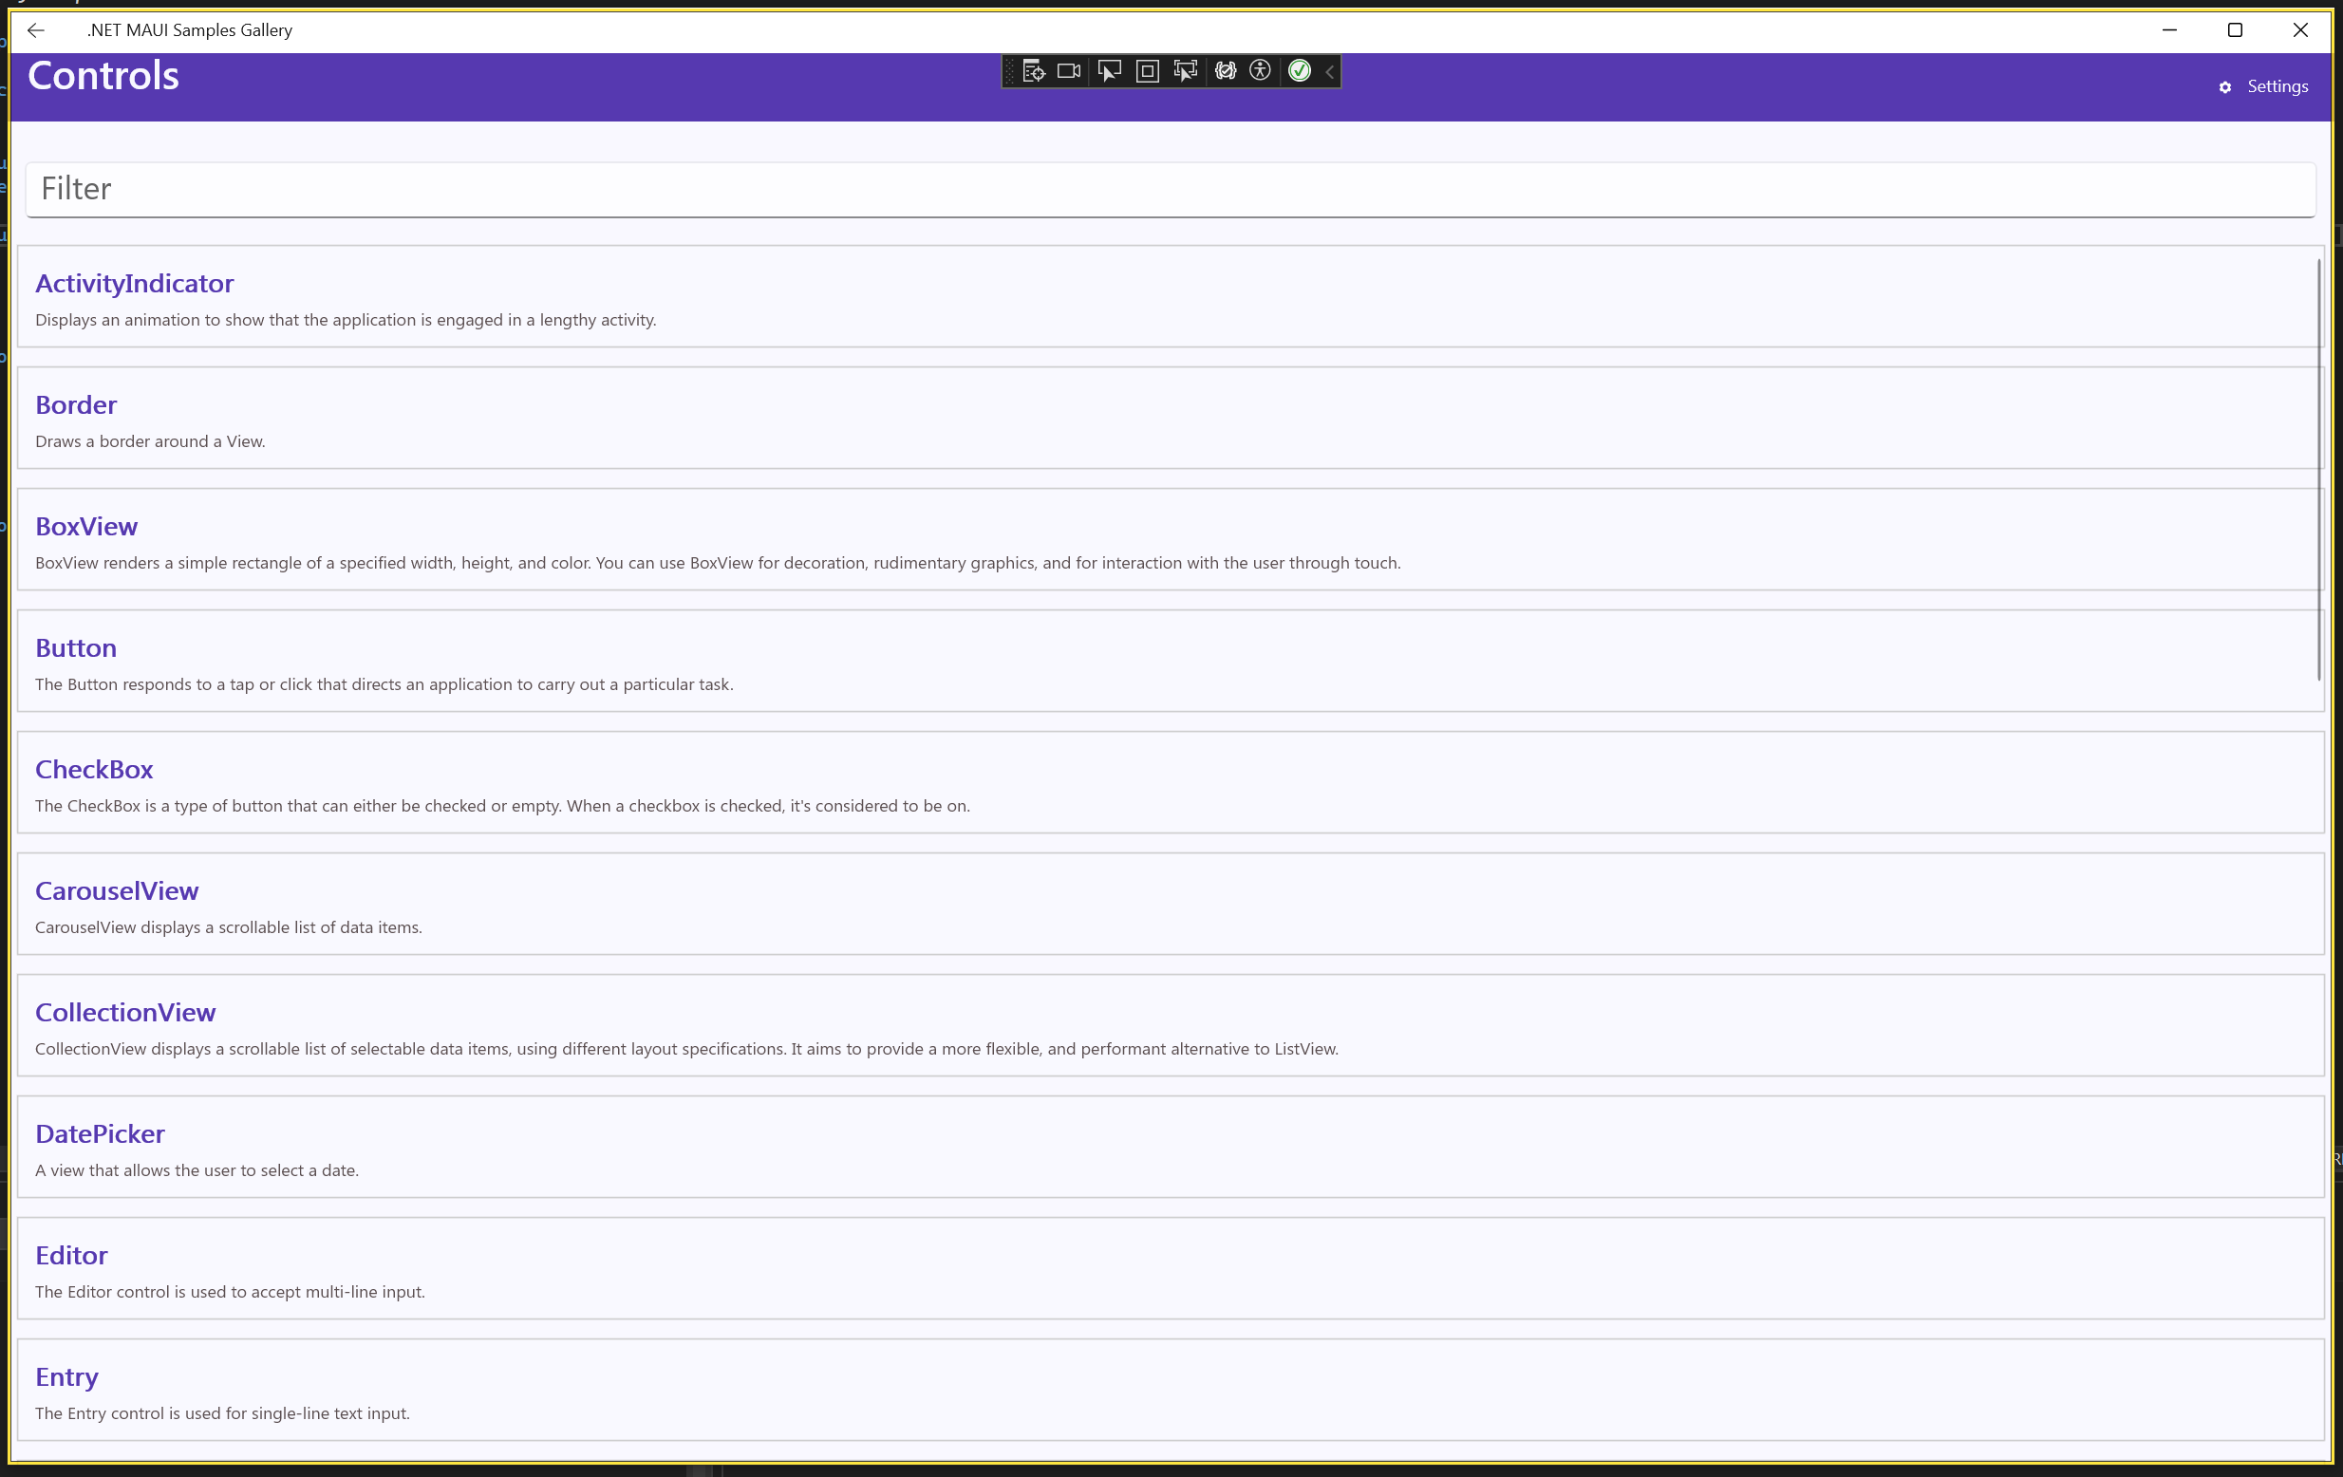This screenshot has width=2343, height=1477.
Task: Toggle Display Layout Adorners square icon
Action: (x=1147, y=71)
